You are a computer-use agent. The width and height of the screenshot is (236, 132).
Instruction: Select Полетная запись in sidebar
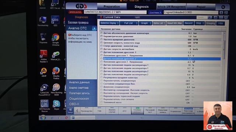[79, 93]
